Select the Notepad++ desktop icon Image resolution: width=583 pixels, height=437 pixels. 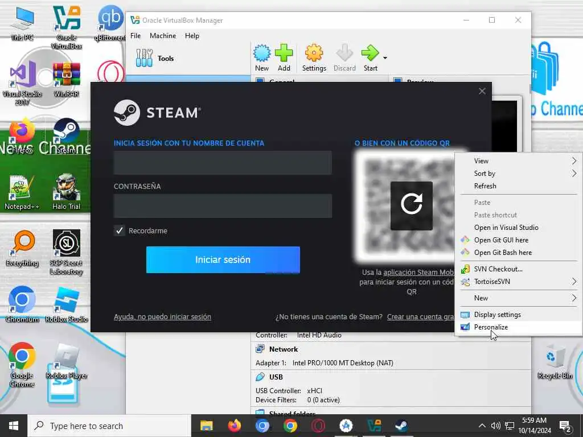point(22,192)
